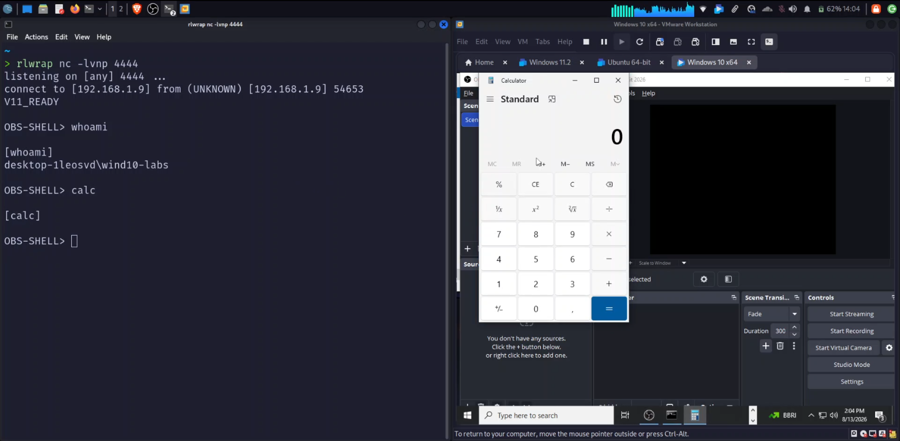Toggle Calculator keep-on-top mode
This screenshot has height=441, width=900.
coord(552,99)
